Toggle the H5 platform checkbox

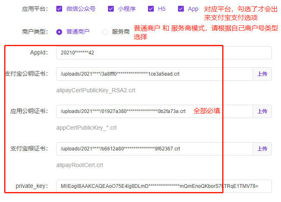151,9
